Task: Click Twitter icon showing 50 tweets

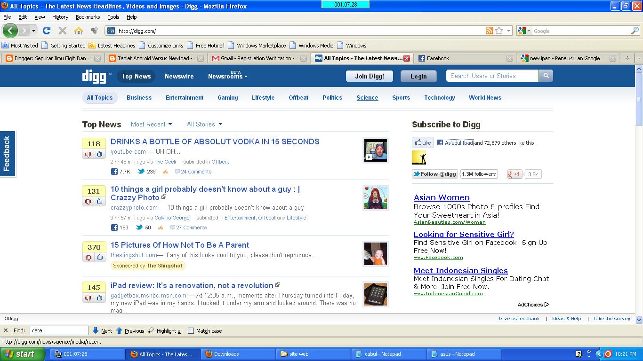Action: point(139,228)
